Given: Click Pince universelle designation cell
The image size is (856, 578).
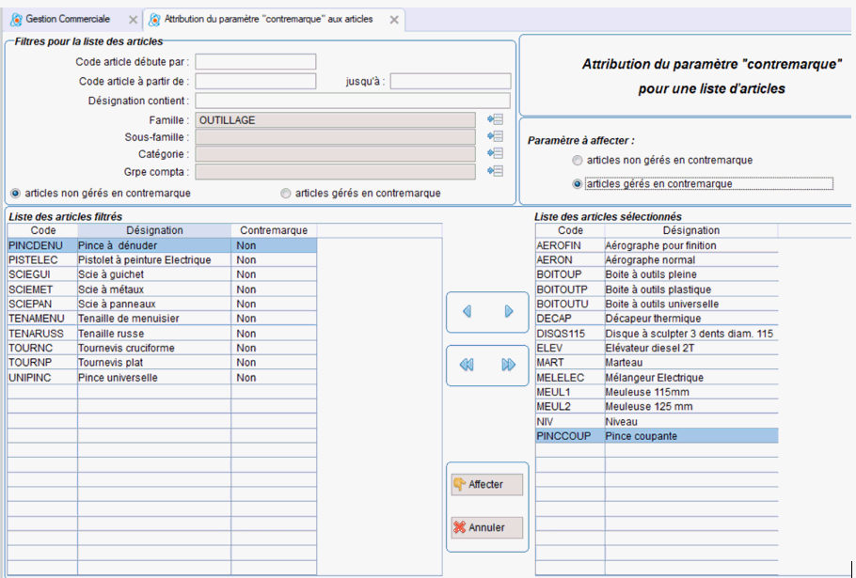Looking at the screenshot, I should click(x=154, y=377).
